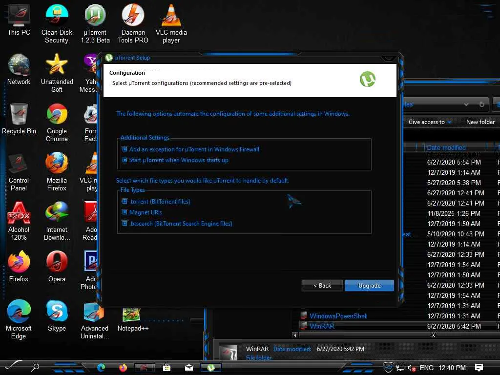Sort by Date modified column header
Viewport: 500px width, 375px height.
446,147
